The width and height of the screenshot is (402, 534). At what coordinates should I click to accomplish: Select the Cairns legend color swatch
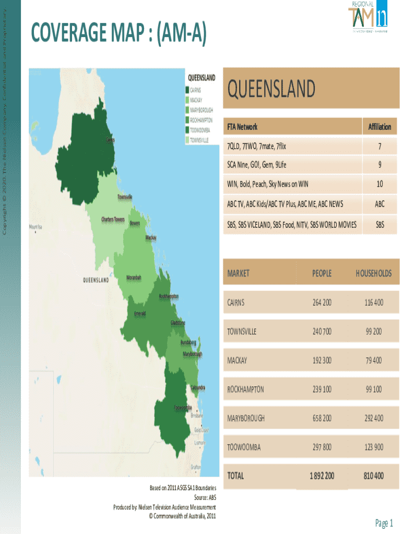[x=186, y=90]
